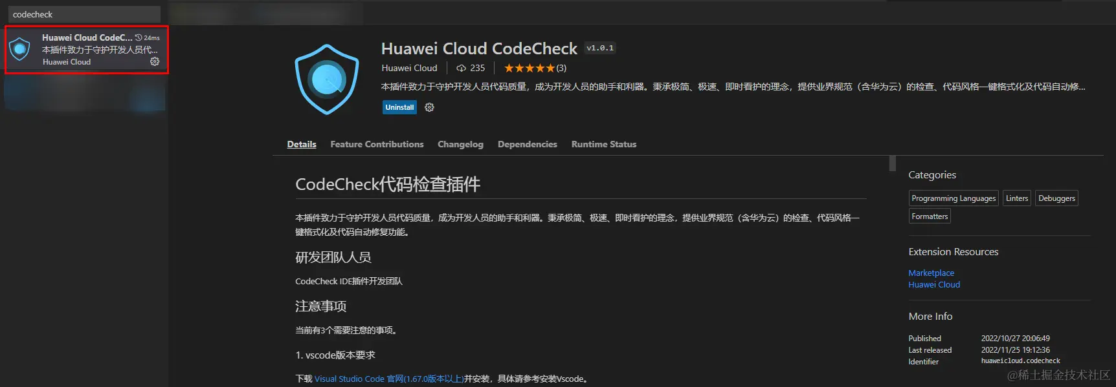Click the five-star rating
The width and height of the screenshot is (1116, 387).
click(x=529, y=68)
